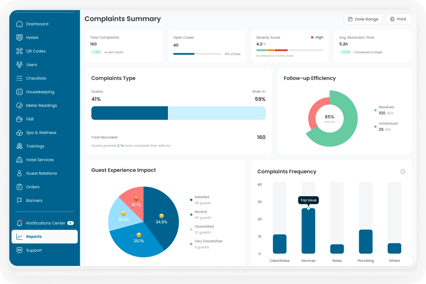This screenshot has height=284, width=426.
Task: Click the Severity Score colored bar
Action: pos(289,50)
